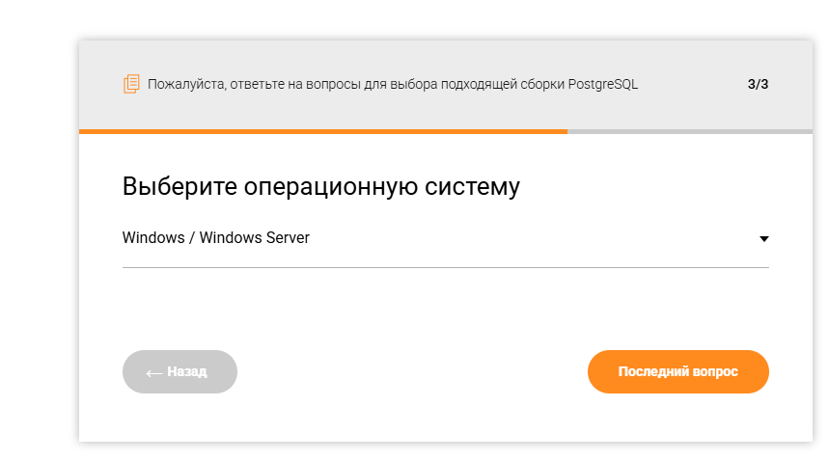Click the orange filled part of the progress bar
Image resolution: width=829 pixels, height=461 pixels.
323,130
